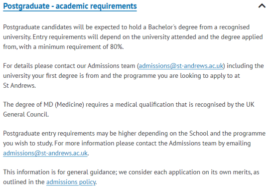Click "outlined in the" text before the policy link

[x=24, y=182]
